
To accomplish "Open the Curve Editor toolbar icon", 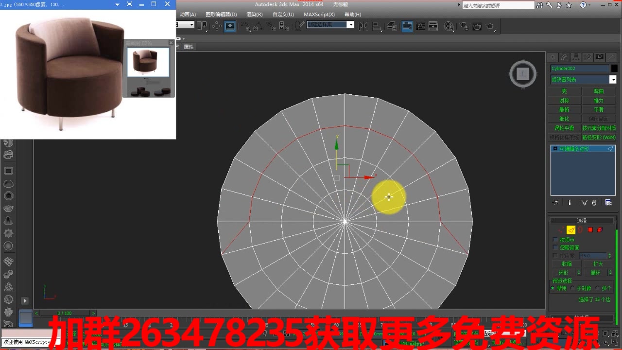I will pyautogui.click(x=421, y=26).
